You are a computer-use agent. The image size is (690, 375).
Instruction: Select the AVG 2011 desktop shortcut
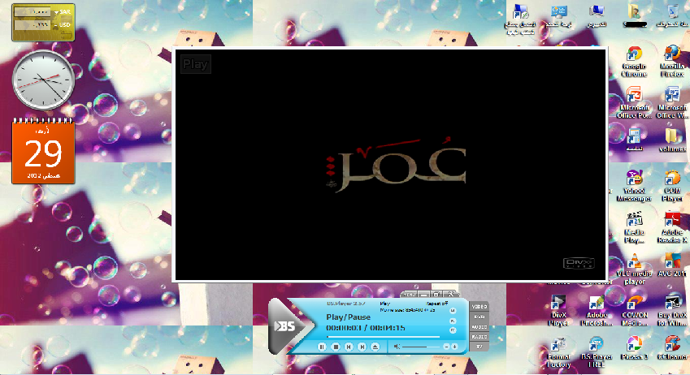click(672, 265)
